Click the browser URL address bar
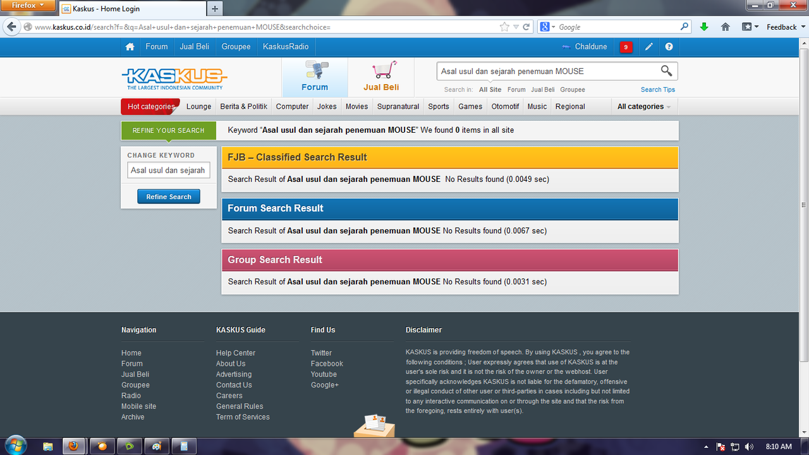The height and width of the screenshot is (455, 809). [265, 27]
